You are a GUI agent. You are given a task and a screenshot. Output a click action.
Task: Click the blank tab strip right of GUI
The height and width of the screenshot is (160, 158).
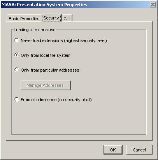(112, 18)
